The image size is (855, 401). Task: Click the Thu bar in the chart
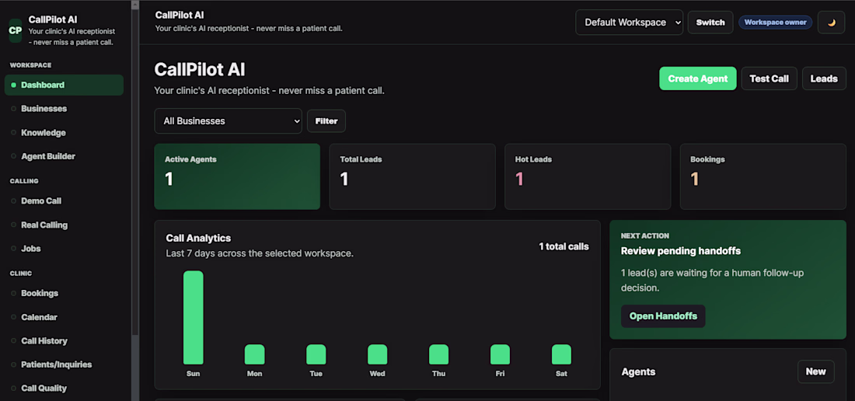tap(439, 354)
